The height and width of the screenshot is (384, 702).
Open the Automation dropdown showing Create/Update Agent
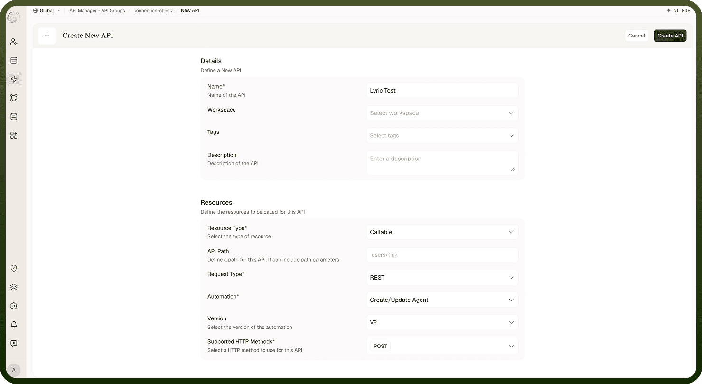tap(442, 300)
